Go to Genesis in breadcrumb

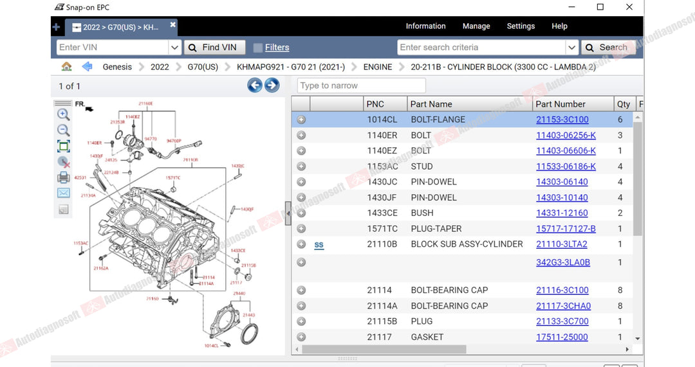coord(117,67)
